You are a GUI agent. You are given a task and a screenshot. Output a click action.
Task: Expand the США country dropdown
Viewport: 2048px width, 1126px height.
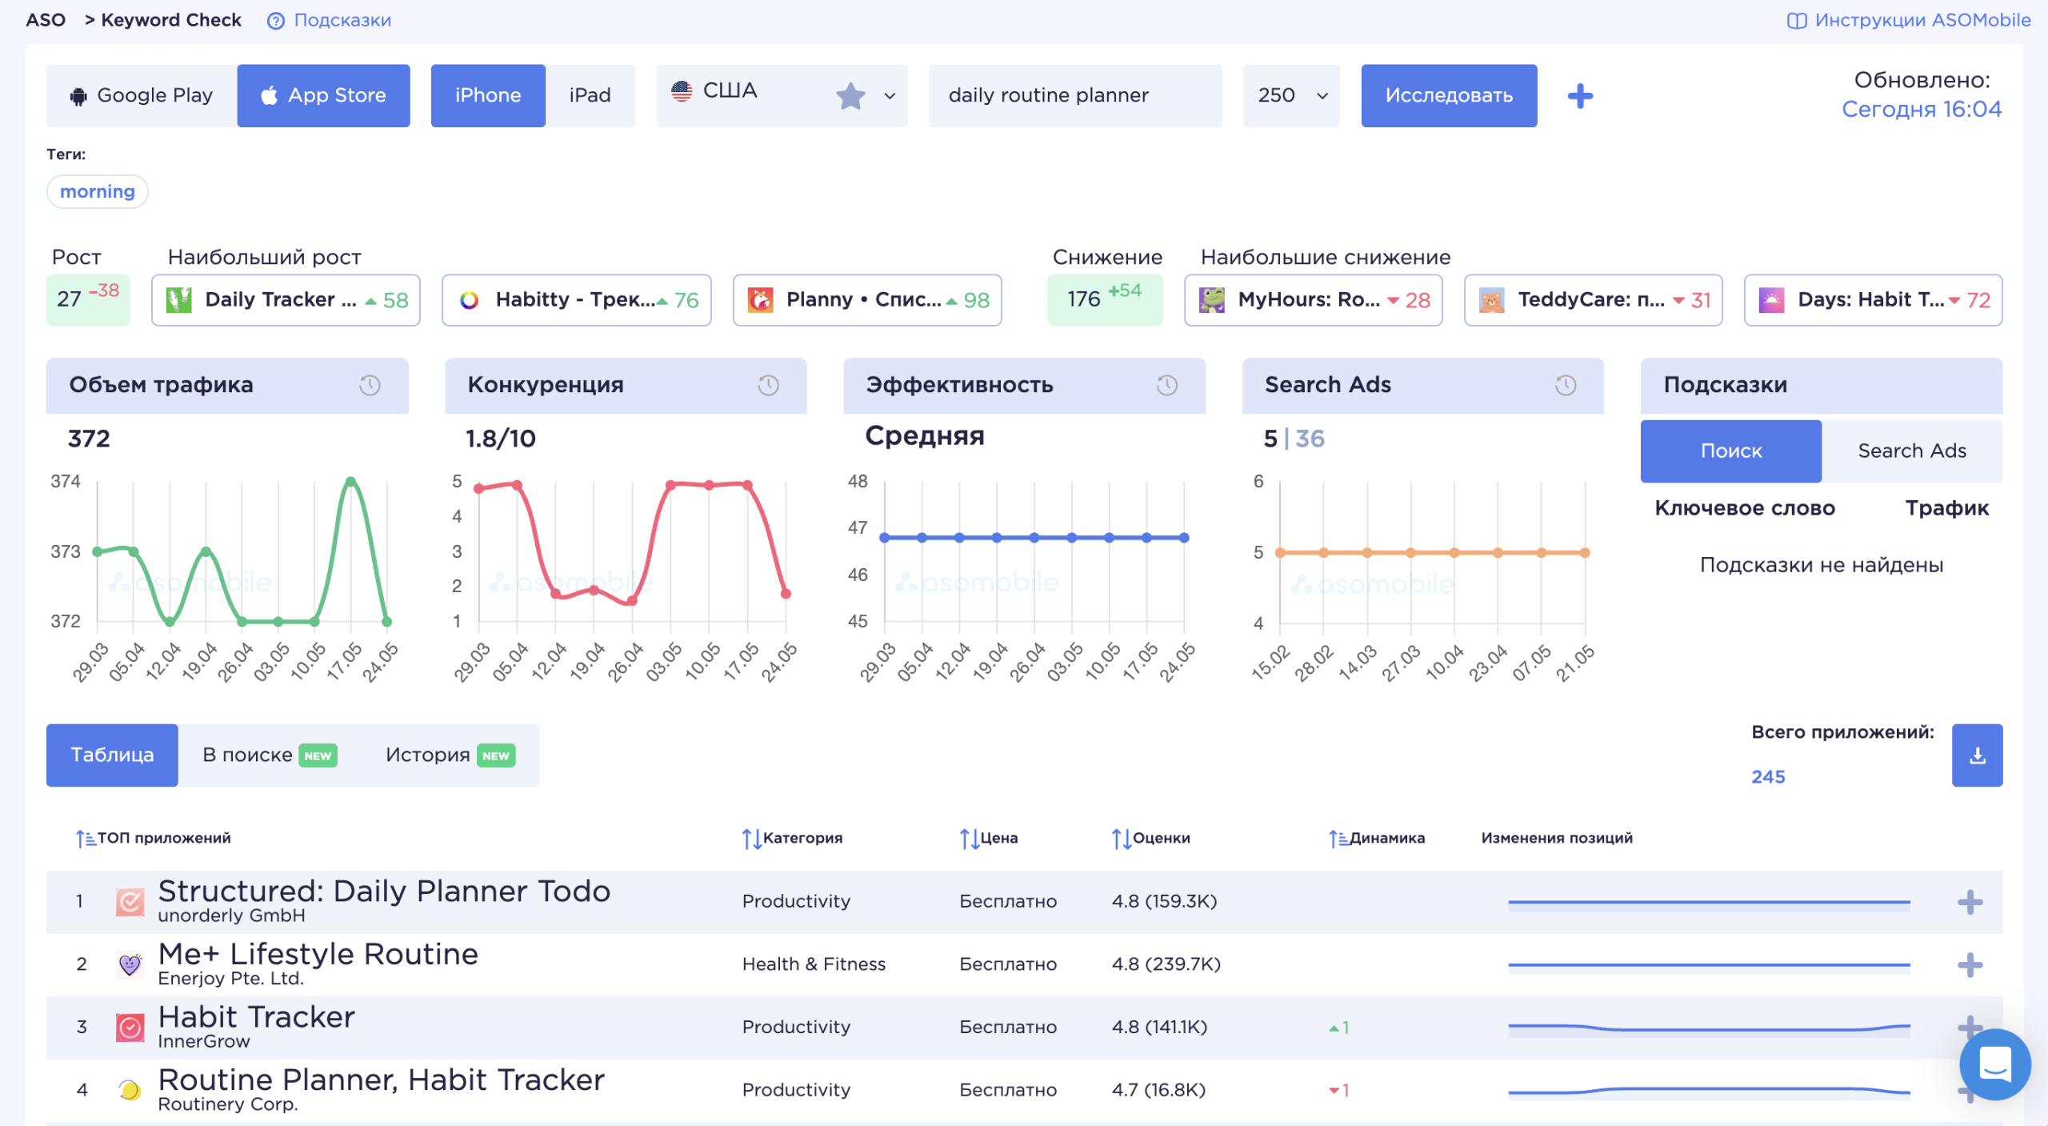[x=890, y=96]
